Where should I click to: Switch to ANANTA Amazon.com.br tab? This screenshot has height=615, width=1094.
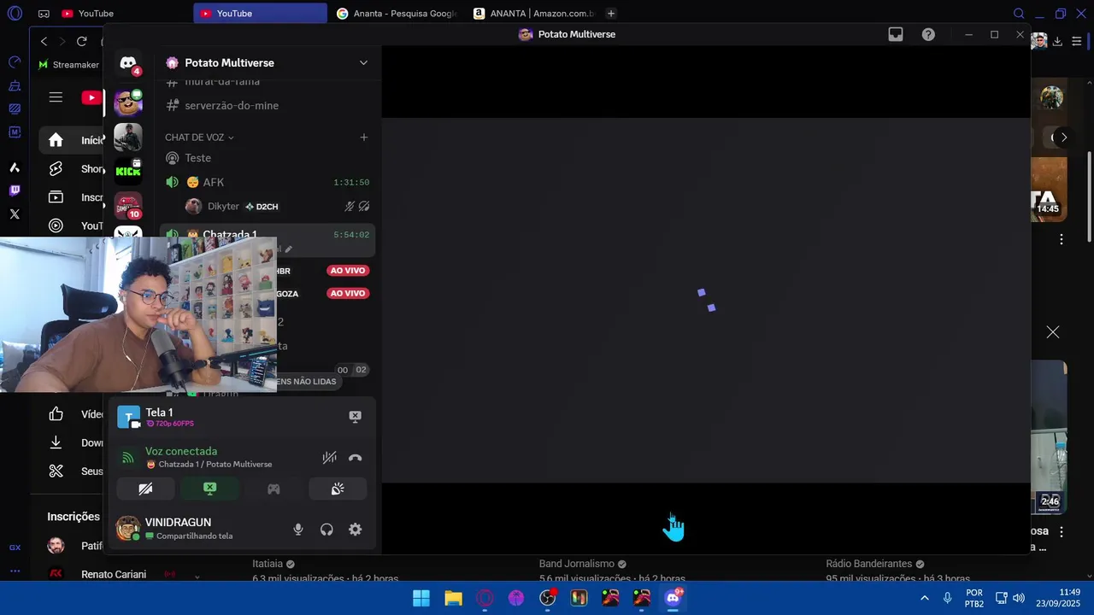[534, 14]
